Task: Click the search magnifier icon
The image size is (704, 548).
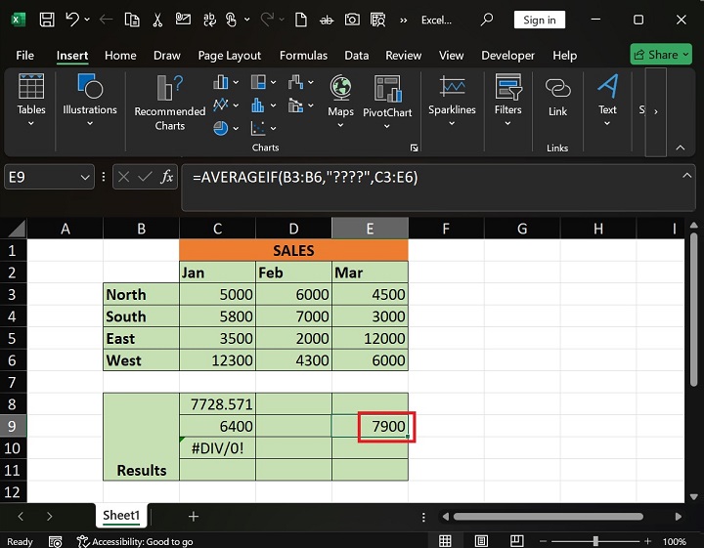Action: pyautogui.click(x=487, y=20)
